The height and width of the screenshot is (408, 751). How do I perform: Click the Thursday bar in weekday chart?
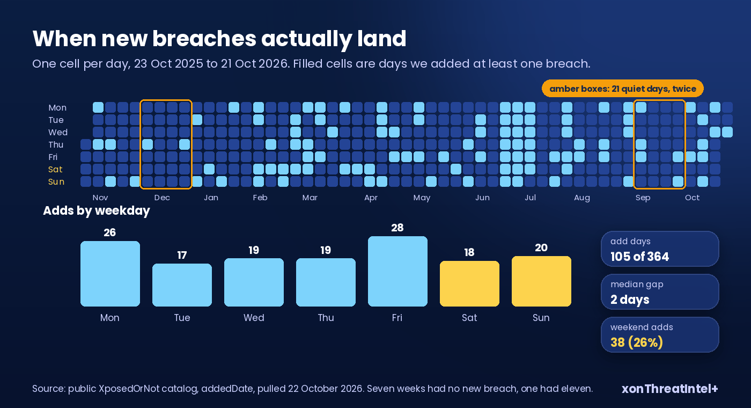(326, 282)
